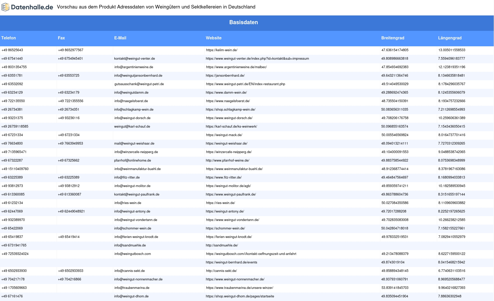Open weingutbosch.com kontakt-oeffnungszeit-und-anfahrt link
This screenshot has height=301, width=494.
[251, 254]
